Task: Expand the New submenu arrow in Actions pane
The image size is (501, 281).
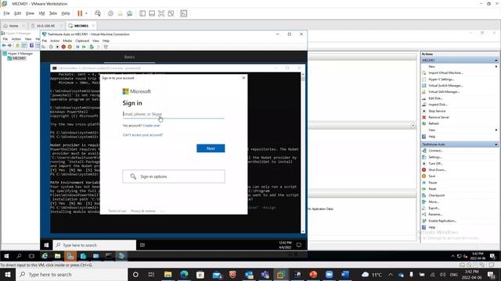Action: click(496, 66)
